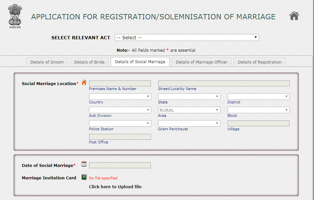Open the State dropdown
314x200 pixels.
pyautogui.click(x=189, y=96)
